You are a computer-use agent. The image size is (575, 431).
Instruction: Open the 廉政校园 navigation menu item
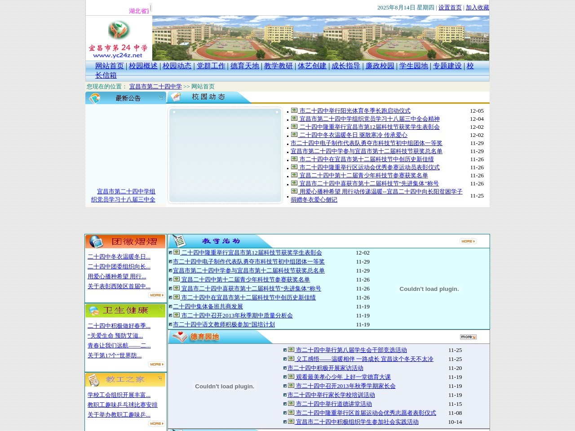click(x=379, y=66)
